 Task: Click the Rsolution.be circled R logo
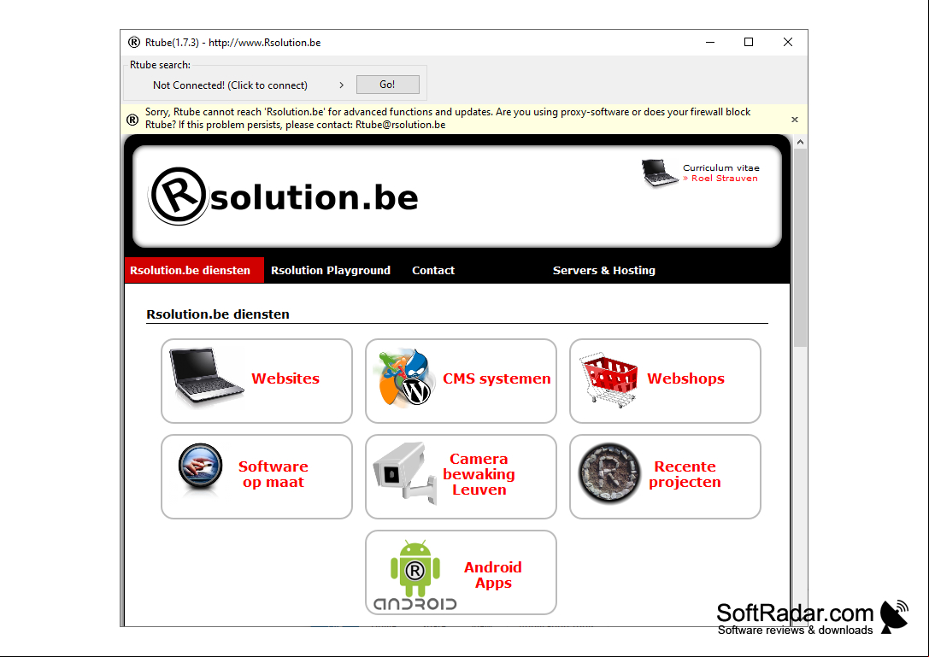pos(178,196)
